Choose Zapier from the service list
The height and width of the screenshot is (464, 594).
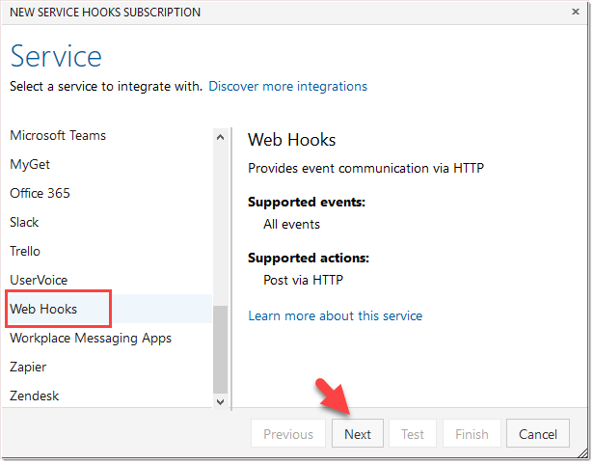coord(28,367)
